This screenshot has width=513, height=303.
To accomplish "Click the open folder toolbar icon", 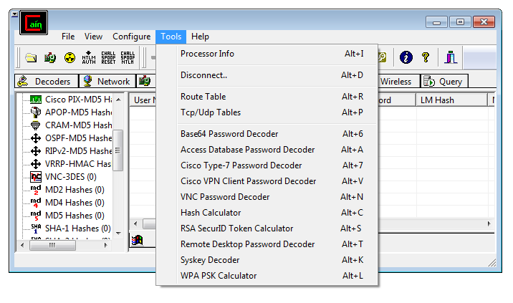I will tap(31, 57).
